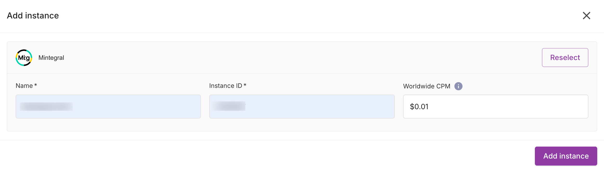
Task: Click the required asterisk beside Name
Action: tap(36, 85)
